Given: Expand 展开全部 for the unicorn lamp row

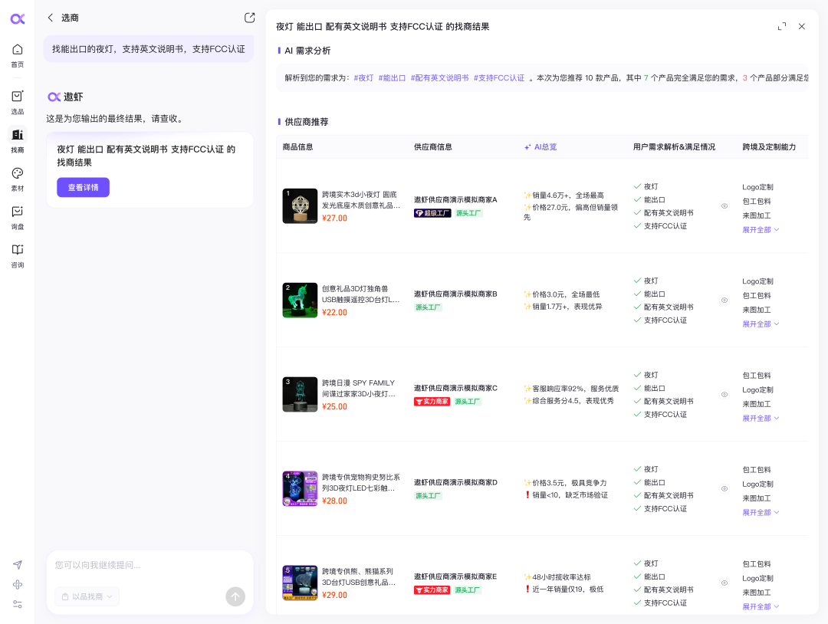Looking at the screenshot, I should (760, 324).
